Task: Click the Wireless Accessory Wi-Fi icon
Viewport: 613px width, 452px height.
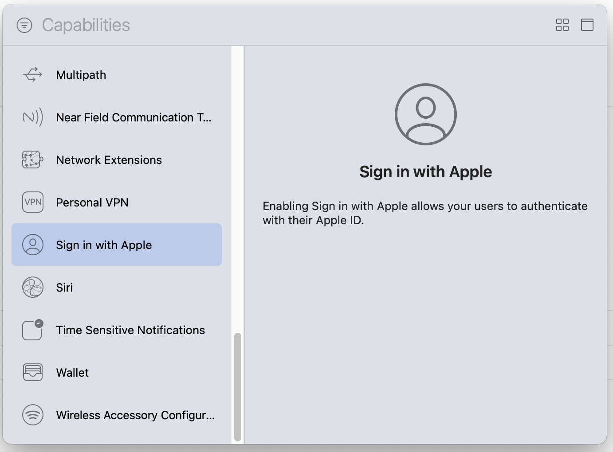Action: pyautogui.click(x=33, y=415)
